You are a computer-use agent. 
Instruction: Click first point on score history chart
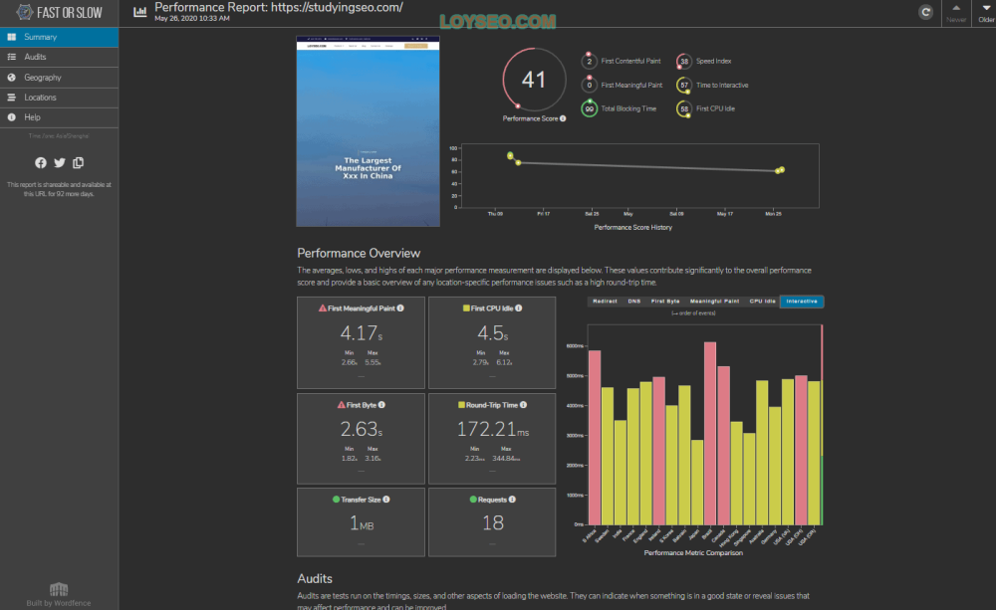point(510,155)
